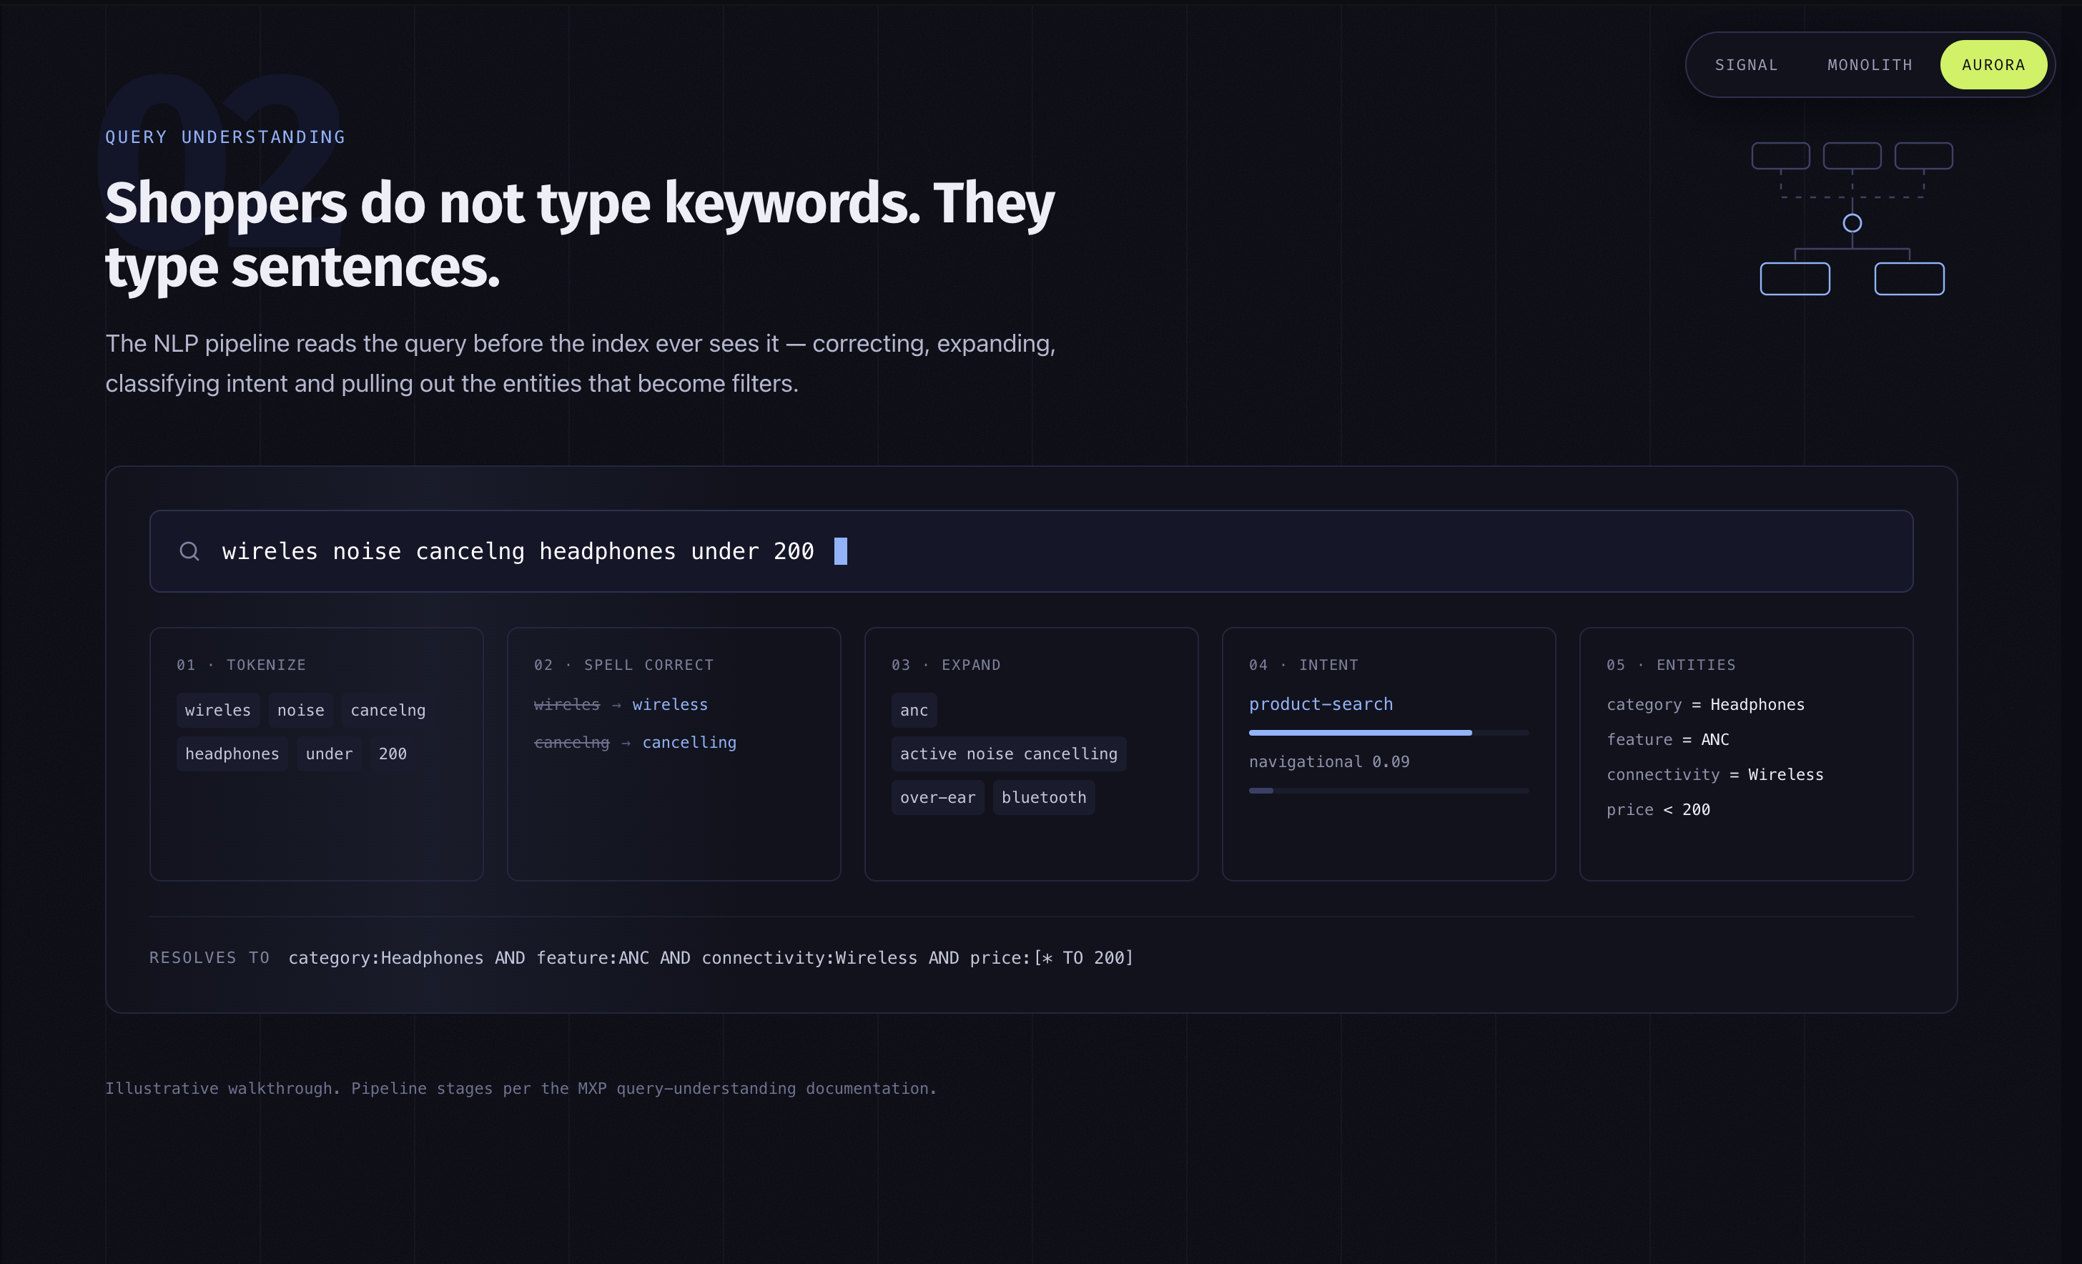
Task: Click the 'navigational 0.09' label
Action: point(1329,762)
